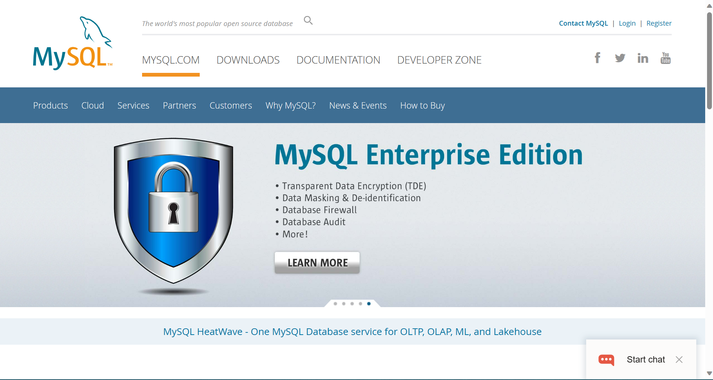Open the Partners menu item
Viewport: 713px width, 380px height.
point(179,106)
